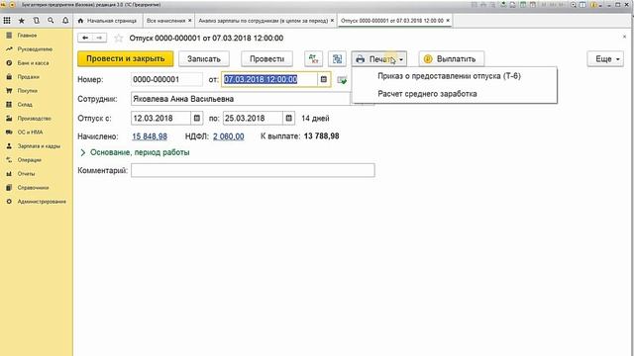The width and height of the screenshot is (634, 356).
Task: Click the Комментарий input field
Action: 253,170
